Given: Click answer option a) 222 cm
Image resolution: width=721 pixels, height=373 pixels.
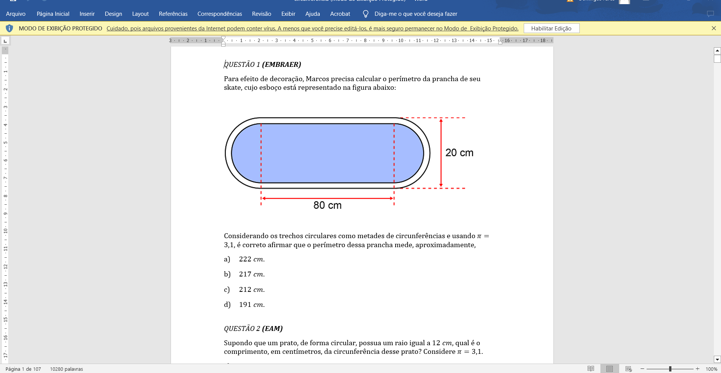Looking at the screenshot, I should 245,259.
